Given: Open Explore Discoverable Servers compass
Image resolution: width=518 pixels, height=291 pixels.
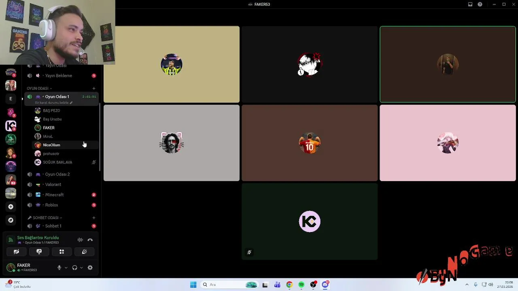Looking at the screenshot, I should 11,220.
